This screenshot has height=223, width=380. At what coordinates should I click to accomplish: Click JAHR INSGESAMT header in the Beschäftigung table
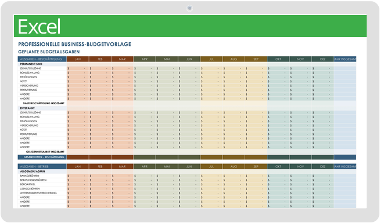(345, 59)
